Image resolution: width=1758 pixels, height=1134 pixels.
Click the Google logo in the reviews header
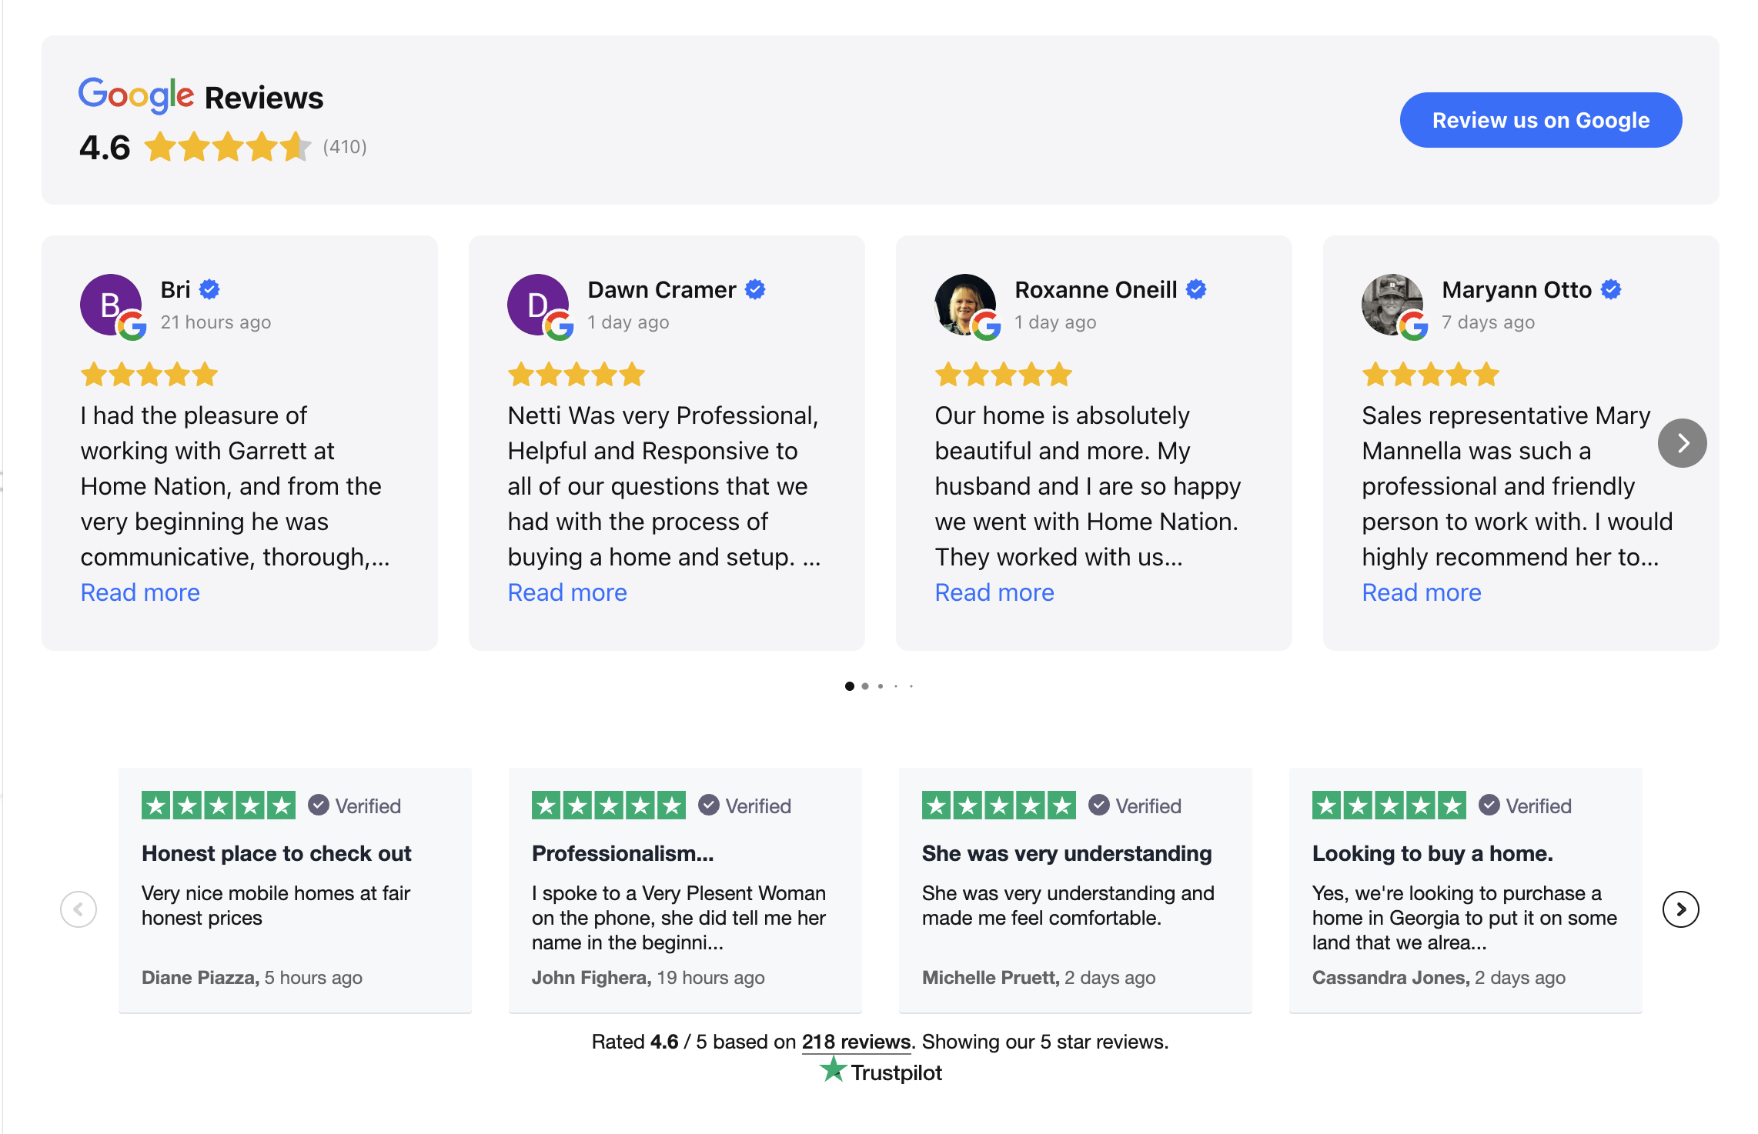pos(135,95)
